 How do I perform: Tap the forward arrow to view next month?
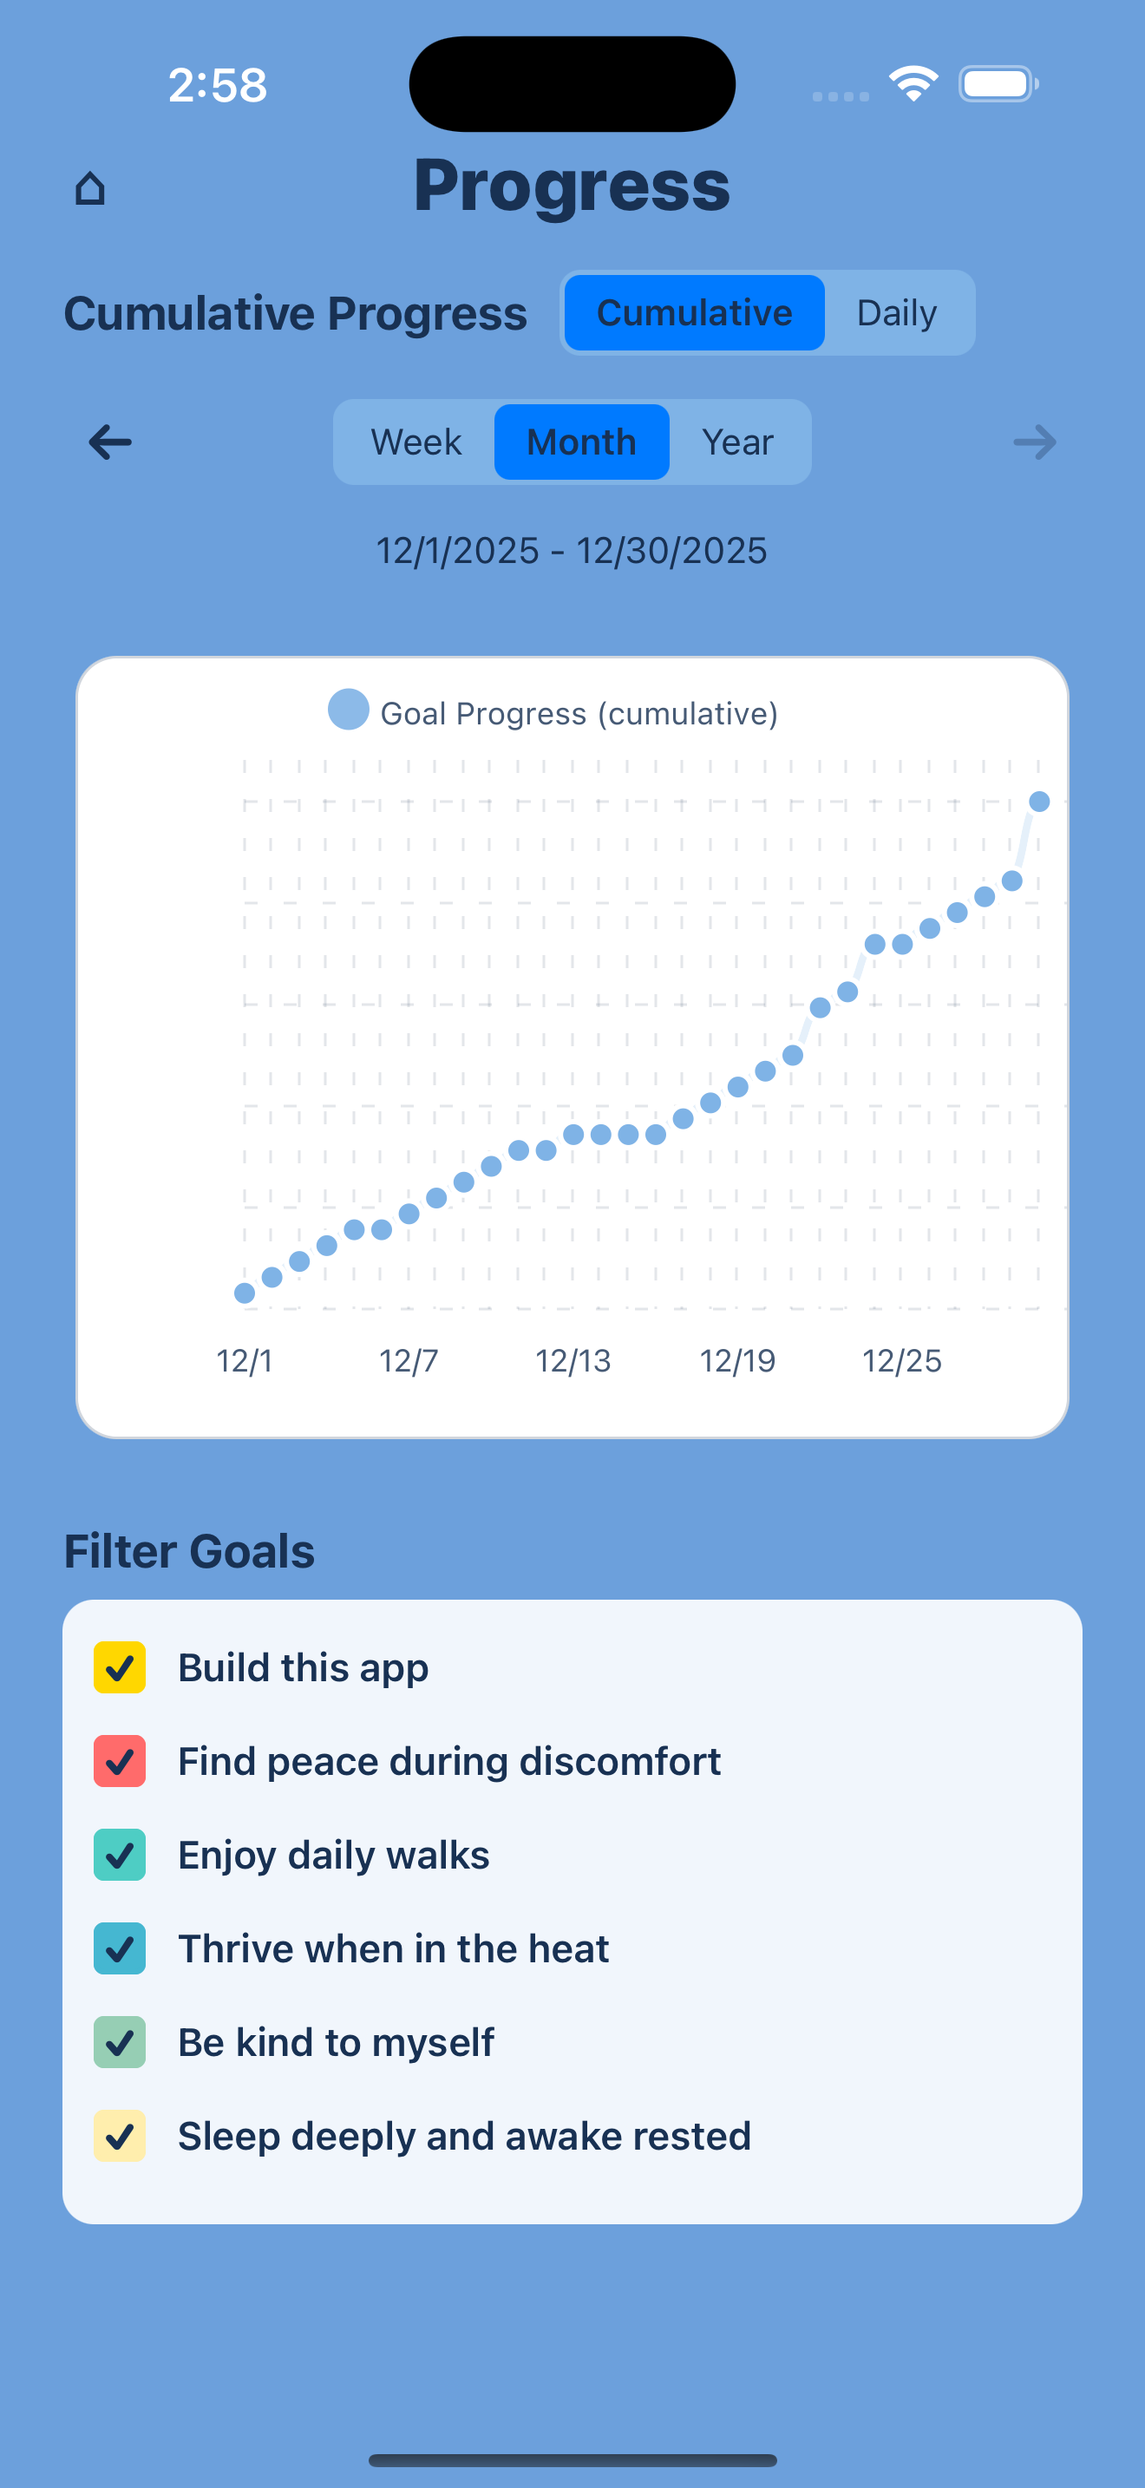pyautogui.click(x=1033, y=442)
